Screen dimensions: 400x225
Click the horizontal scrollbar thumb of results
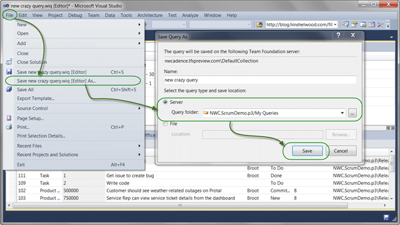[180, 206]
